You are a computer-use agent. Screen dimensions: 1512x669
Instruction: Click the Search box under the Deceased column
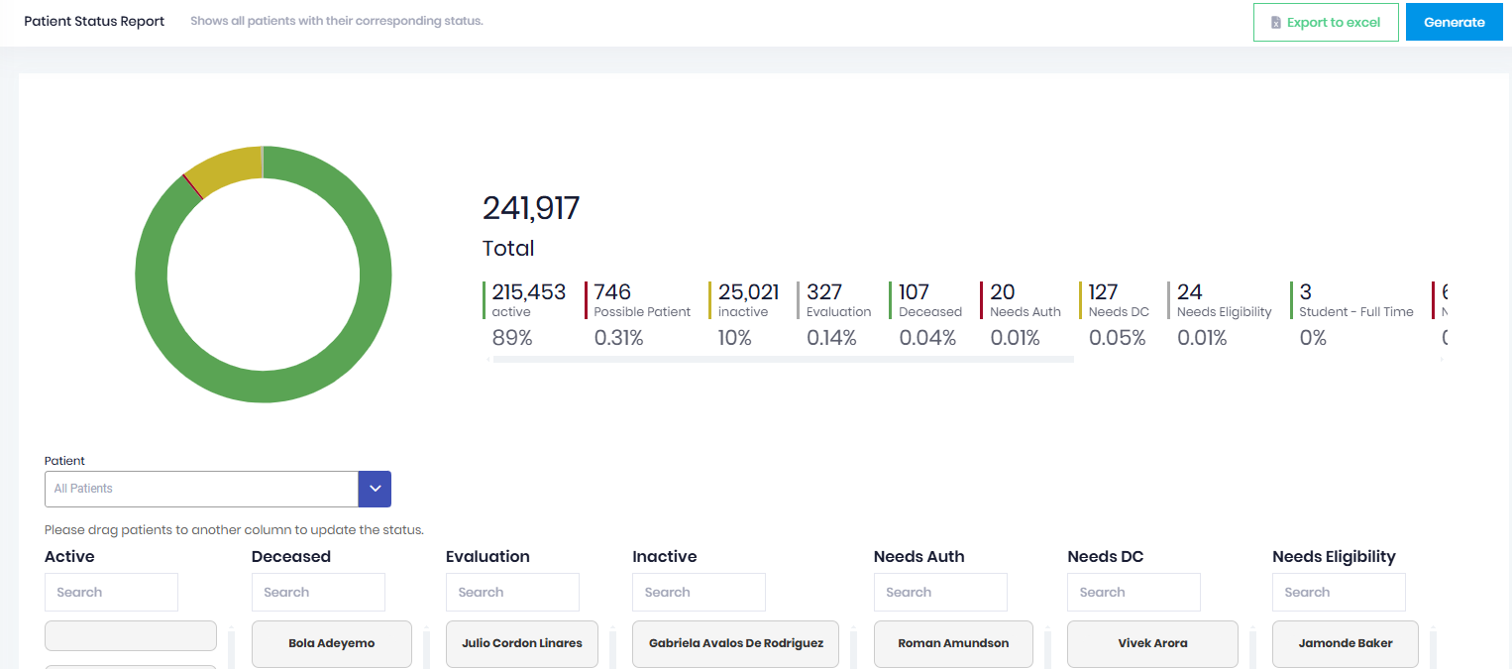click(318, 592)
